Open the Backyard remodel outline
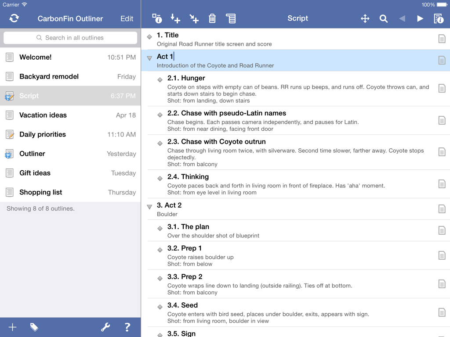Screen dimensions: 450x337 tap(70, 76)
